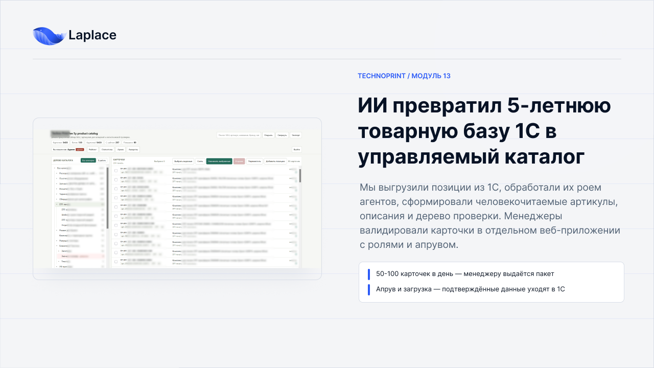
Task: Click the Добавить позицию button
Action: tap(275, 161)
